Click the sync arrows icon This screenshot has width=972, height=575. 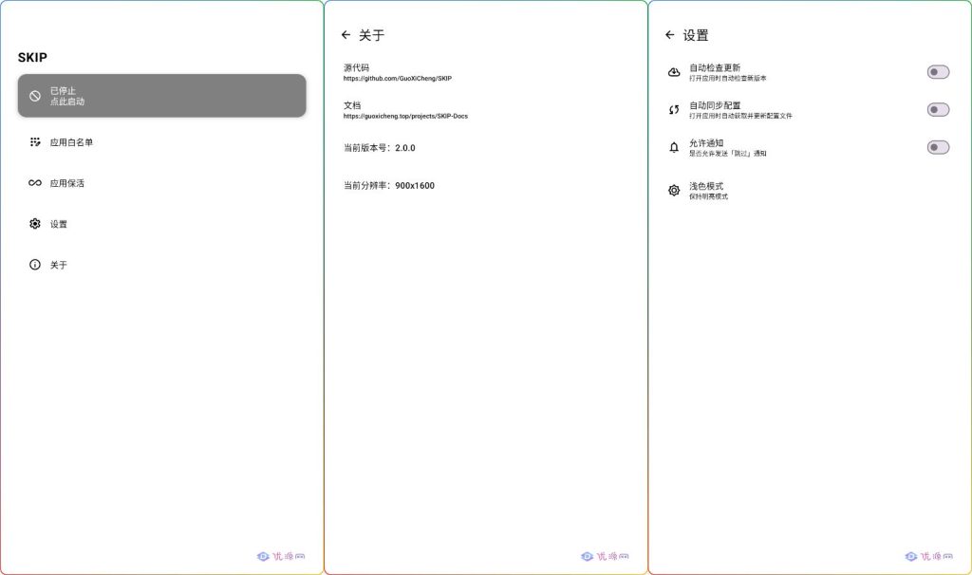674,110
